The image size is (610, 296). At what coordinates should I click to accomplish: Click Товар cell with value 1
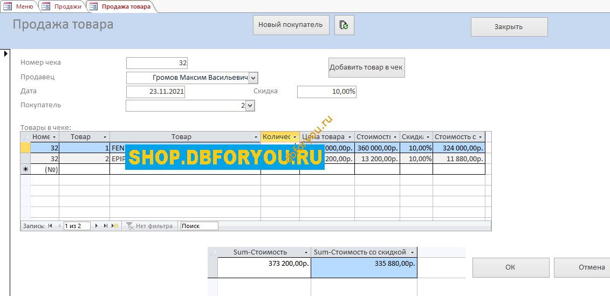coord(85,148)
